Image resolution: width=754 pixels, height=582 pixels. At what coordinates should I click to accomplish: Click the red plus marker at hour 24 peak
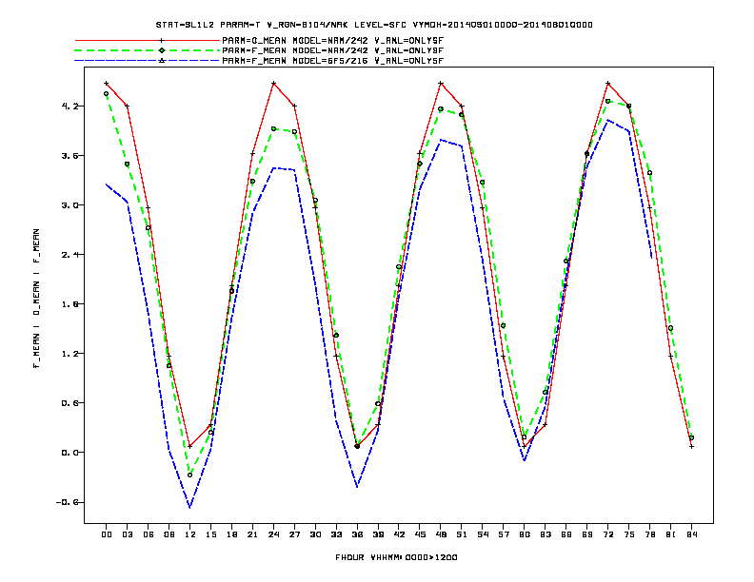pos(273,84)
